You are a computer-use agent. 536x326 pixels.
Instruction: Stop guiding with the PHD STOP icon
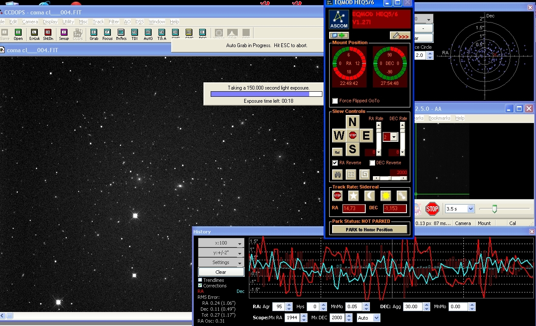click(432, 208)
